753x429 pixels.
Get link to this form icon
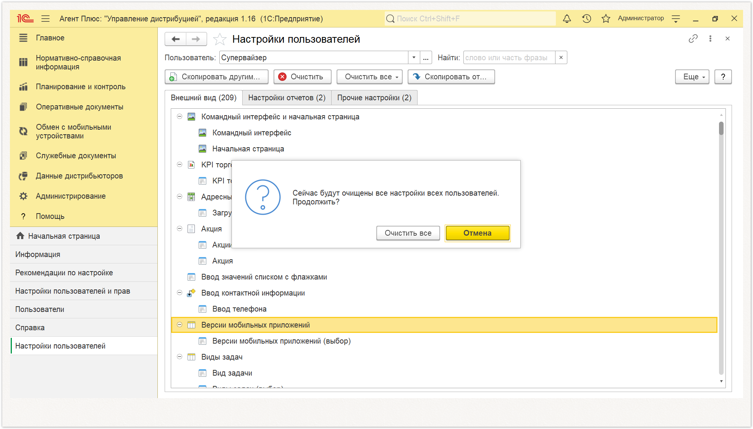click(693, 39)
